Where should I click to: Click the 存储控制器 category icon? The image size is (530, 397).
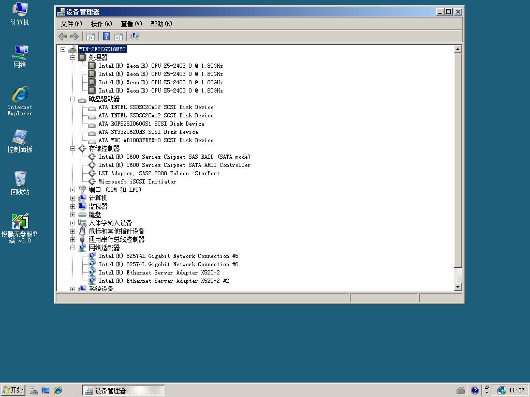pos(82,148)
